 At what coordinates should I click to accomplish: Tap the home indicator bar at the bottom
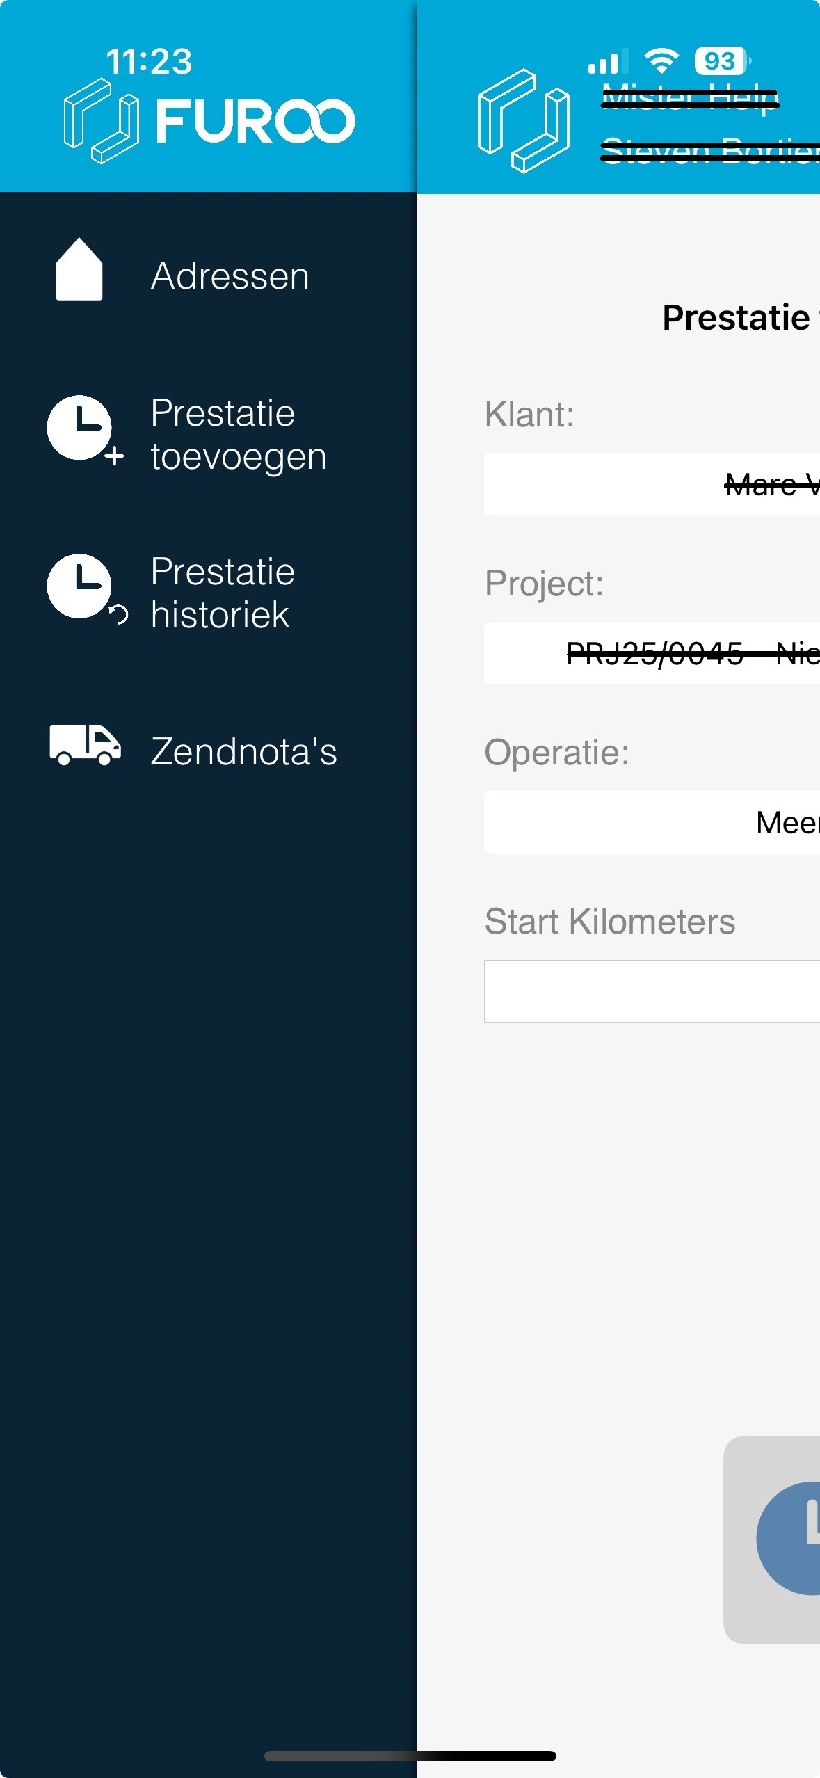(410, 1756)
